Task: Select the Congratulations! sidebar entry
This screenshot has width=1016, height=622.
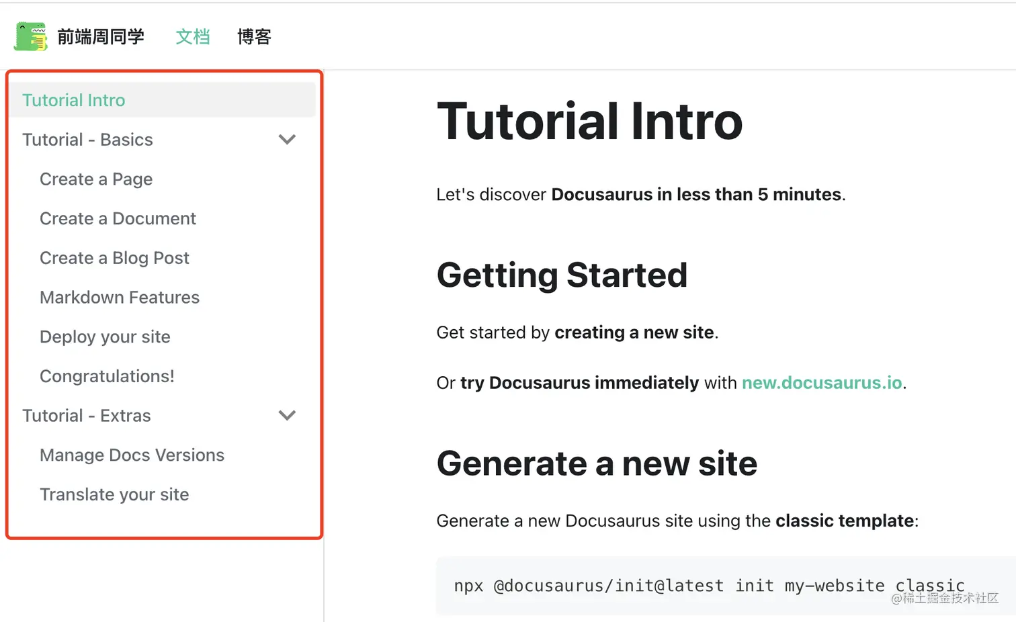Action: tap(107, 376)
